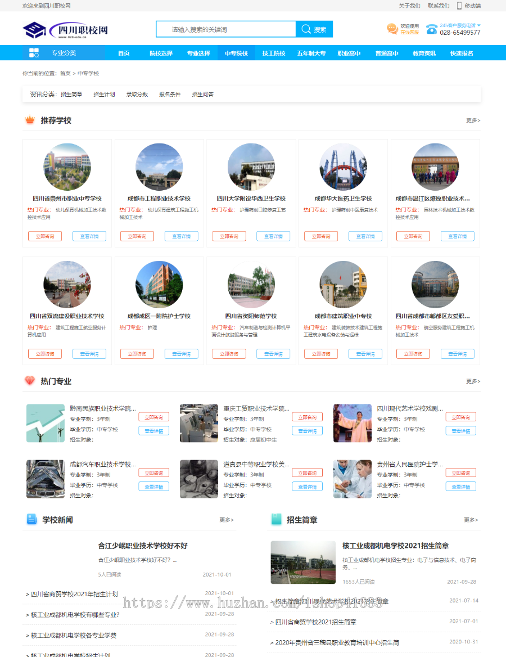Click 更多 in 热门专业 section
The height and width of the screenshot is (657, 506).
(x=473, y=381)
